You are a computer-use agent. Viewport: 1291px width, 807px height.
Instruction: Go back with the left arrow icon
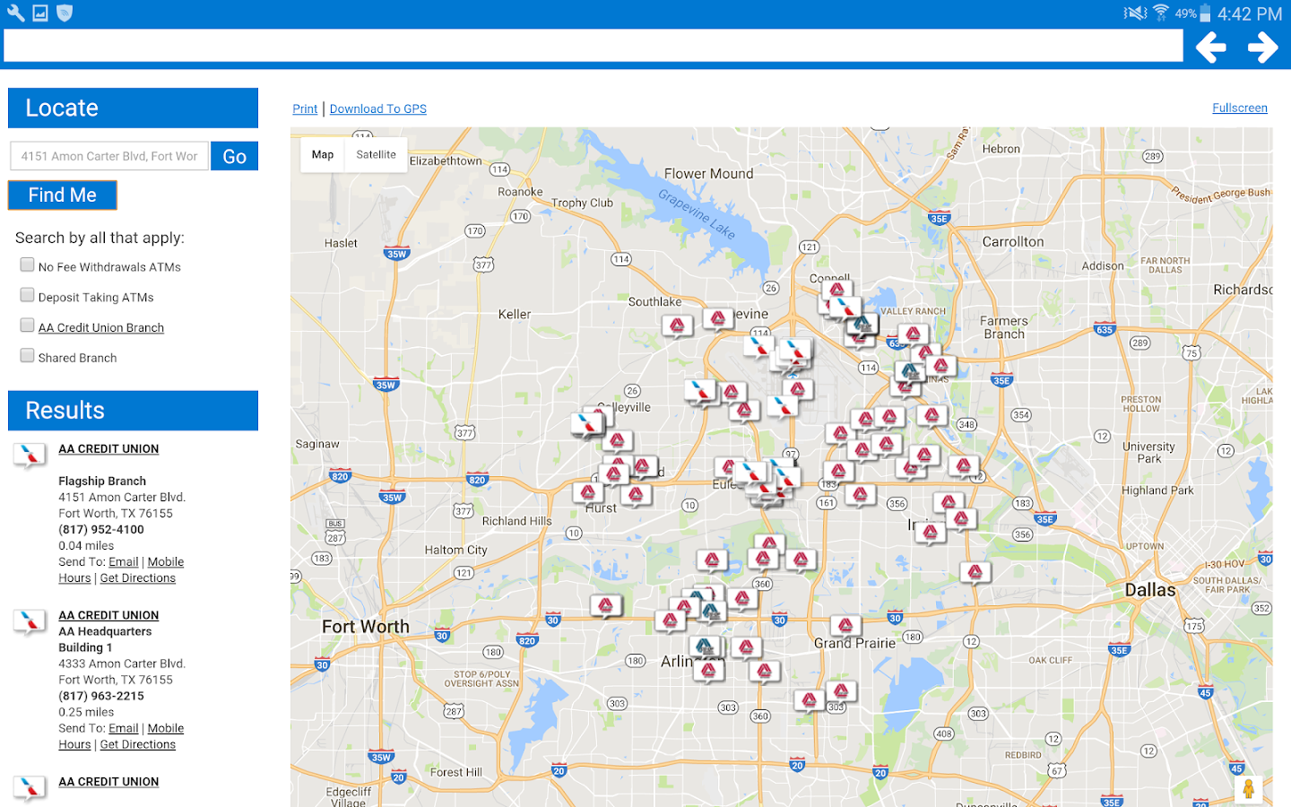[x=1210, y=47]
